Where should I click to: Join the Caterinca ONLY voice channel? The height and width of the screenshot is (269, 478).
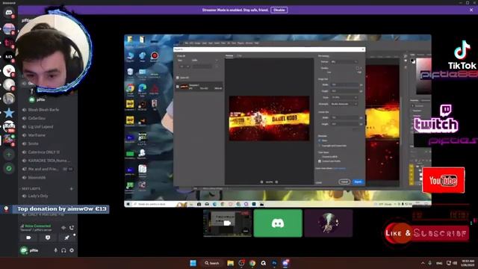[47, 152]
